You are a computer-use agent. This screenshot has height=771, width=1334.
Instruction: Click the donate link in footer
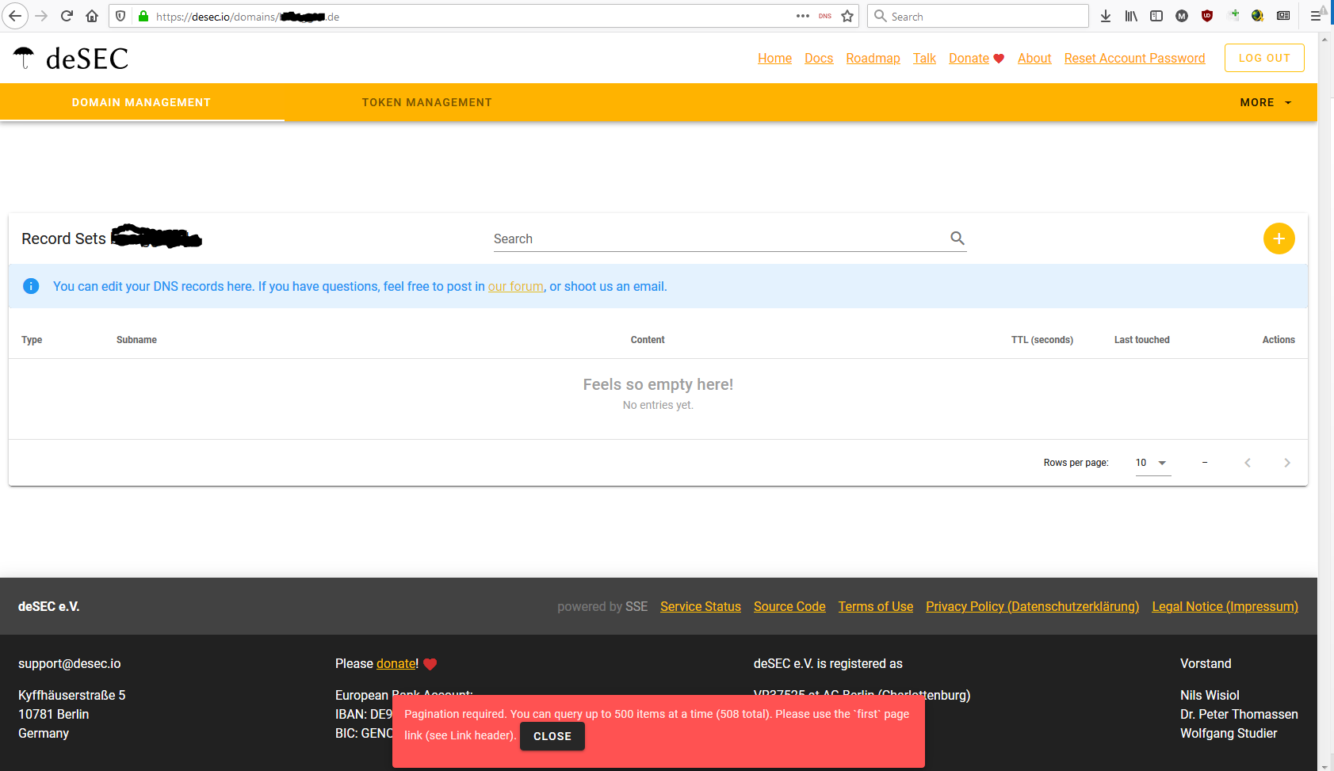coord(396,663)
